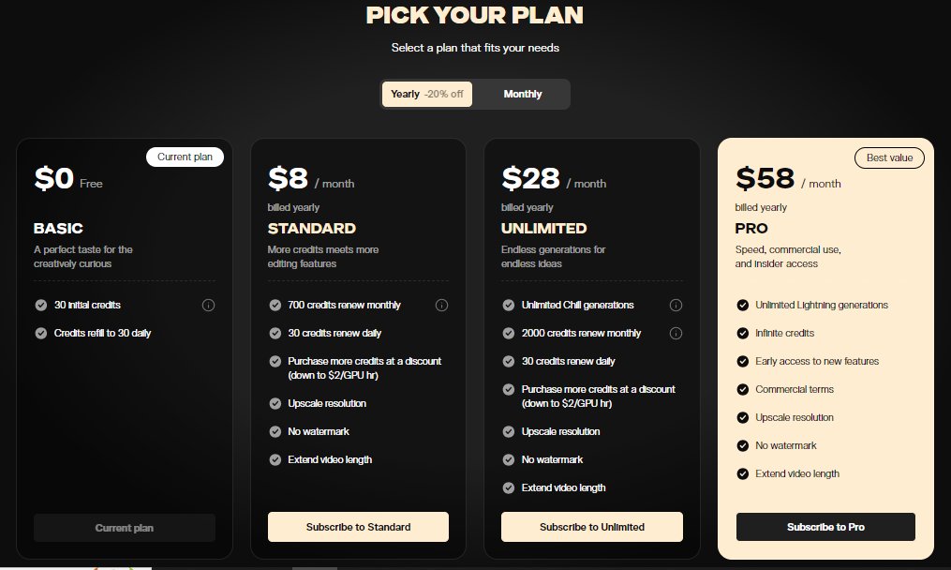Viewport: 951px width, 570px height.
Task: Click the STANDARD plan heading
Action: coord(312,228)
